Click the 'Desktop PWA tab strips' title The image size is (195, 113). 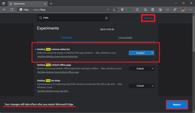coord(49,81)
